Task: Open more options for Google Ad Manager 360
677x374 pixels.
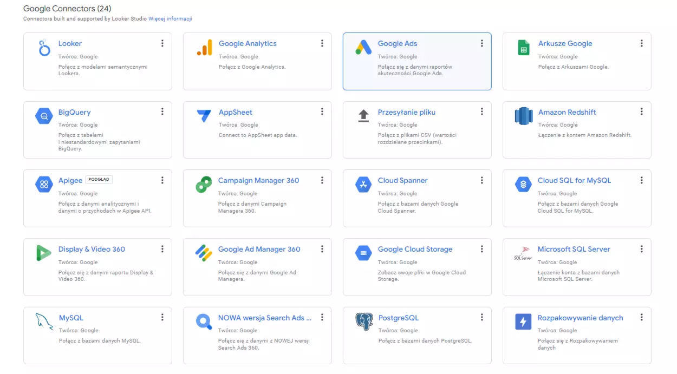Action: click(x=322, y=249)
